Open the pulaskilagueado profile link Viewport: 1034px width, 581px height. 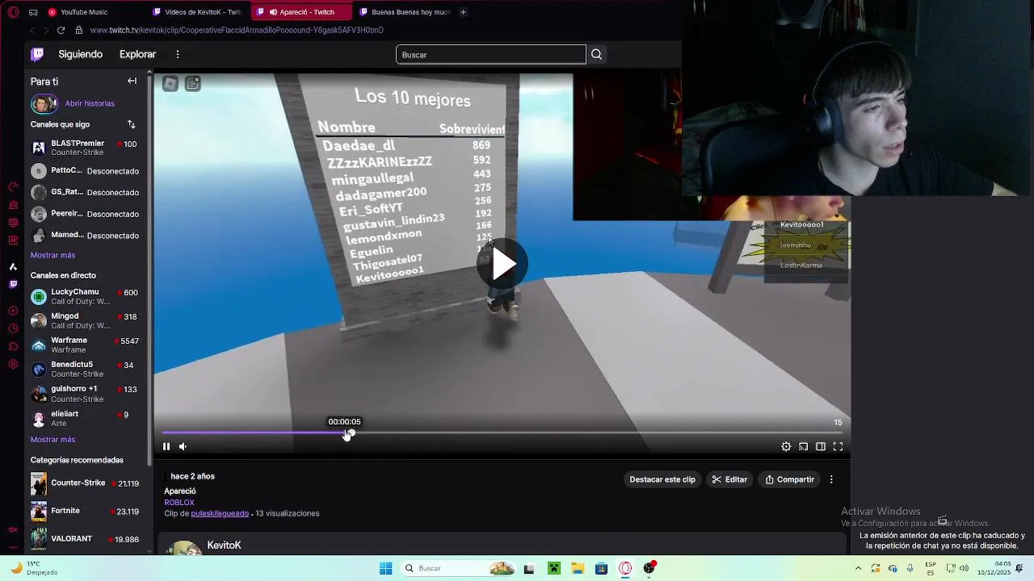point(220,513)
